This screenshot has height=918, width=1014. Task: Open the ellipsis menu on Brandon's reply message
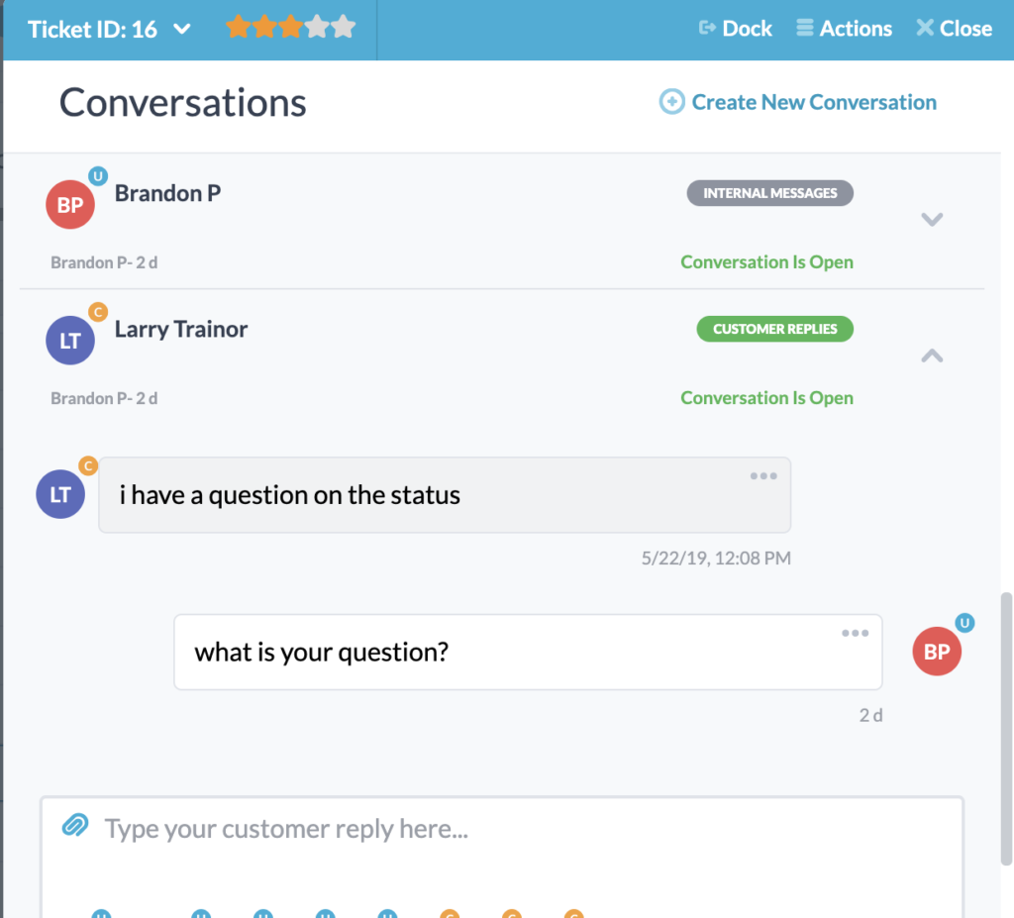(855, 633)
